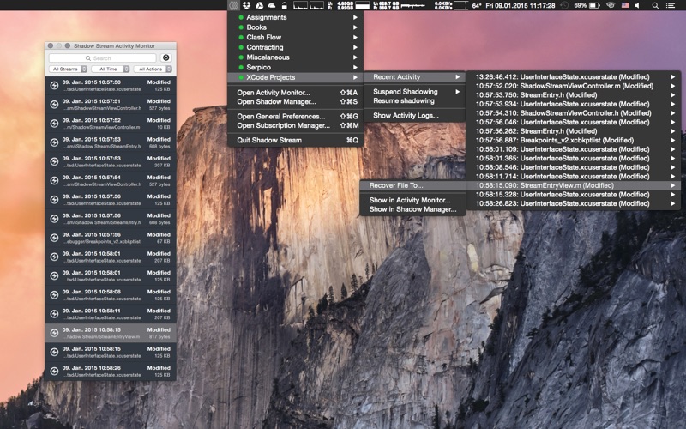The image size is (686, 429).
Task: Select 10:58:08.546 UserInterfaceState.xcuserstate recent item
Action: [x=574, y=167]
